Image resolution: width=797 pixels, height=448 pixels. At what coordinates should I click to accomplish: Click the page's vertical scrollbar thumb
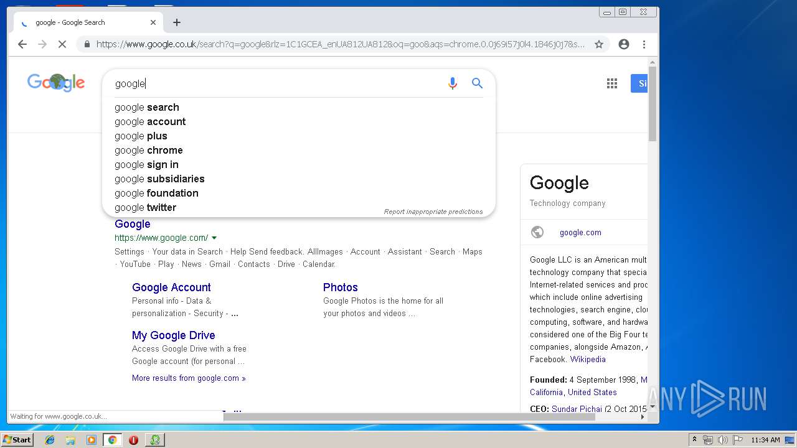tap(653, 105)
